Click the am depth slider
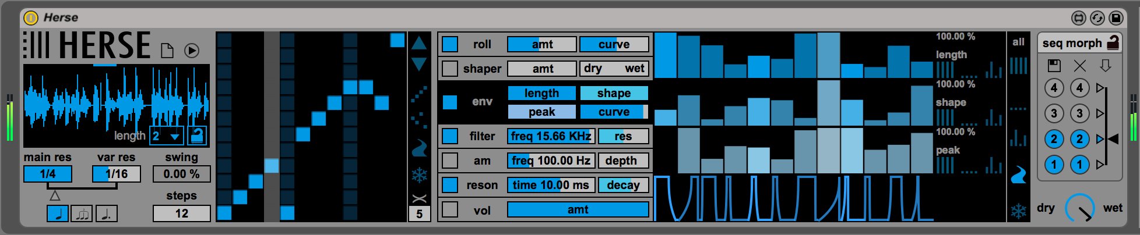 [x=624, y=161]
